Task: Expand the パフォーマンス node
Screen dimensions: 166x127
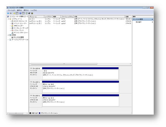Action: [11, 30]
